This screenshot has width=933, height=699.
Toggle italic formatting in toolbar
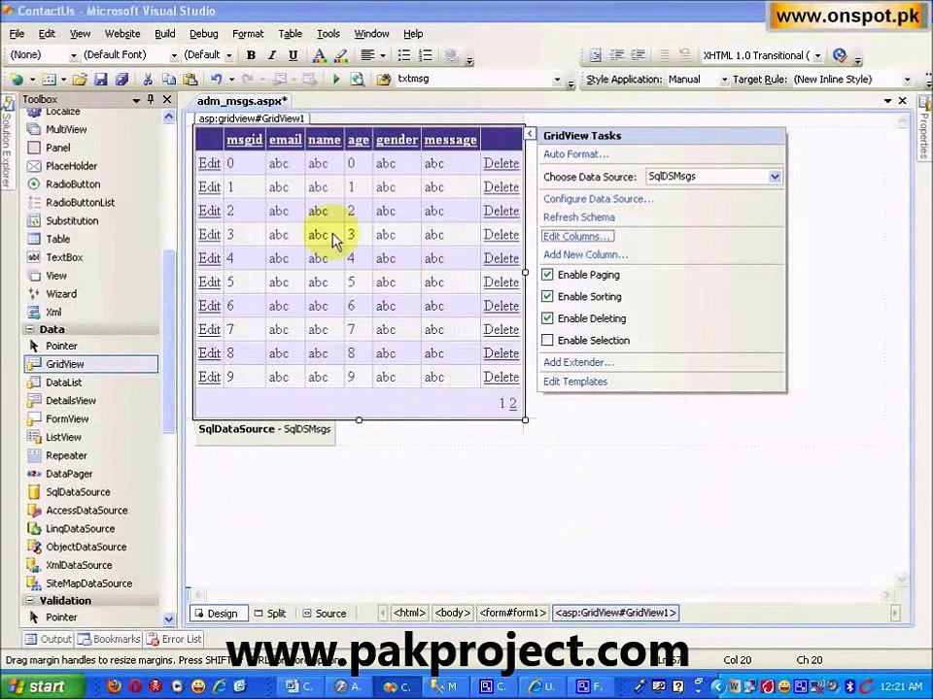(x=272, y=55)
